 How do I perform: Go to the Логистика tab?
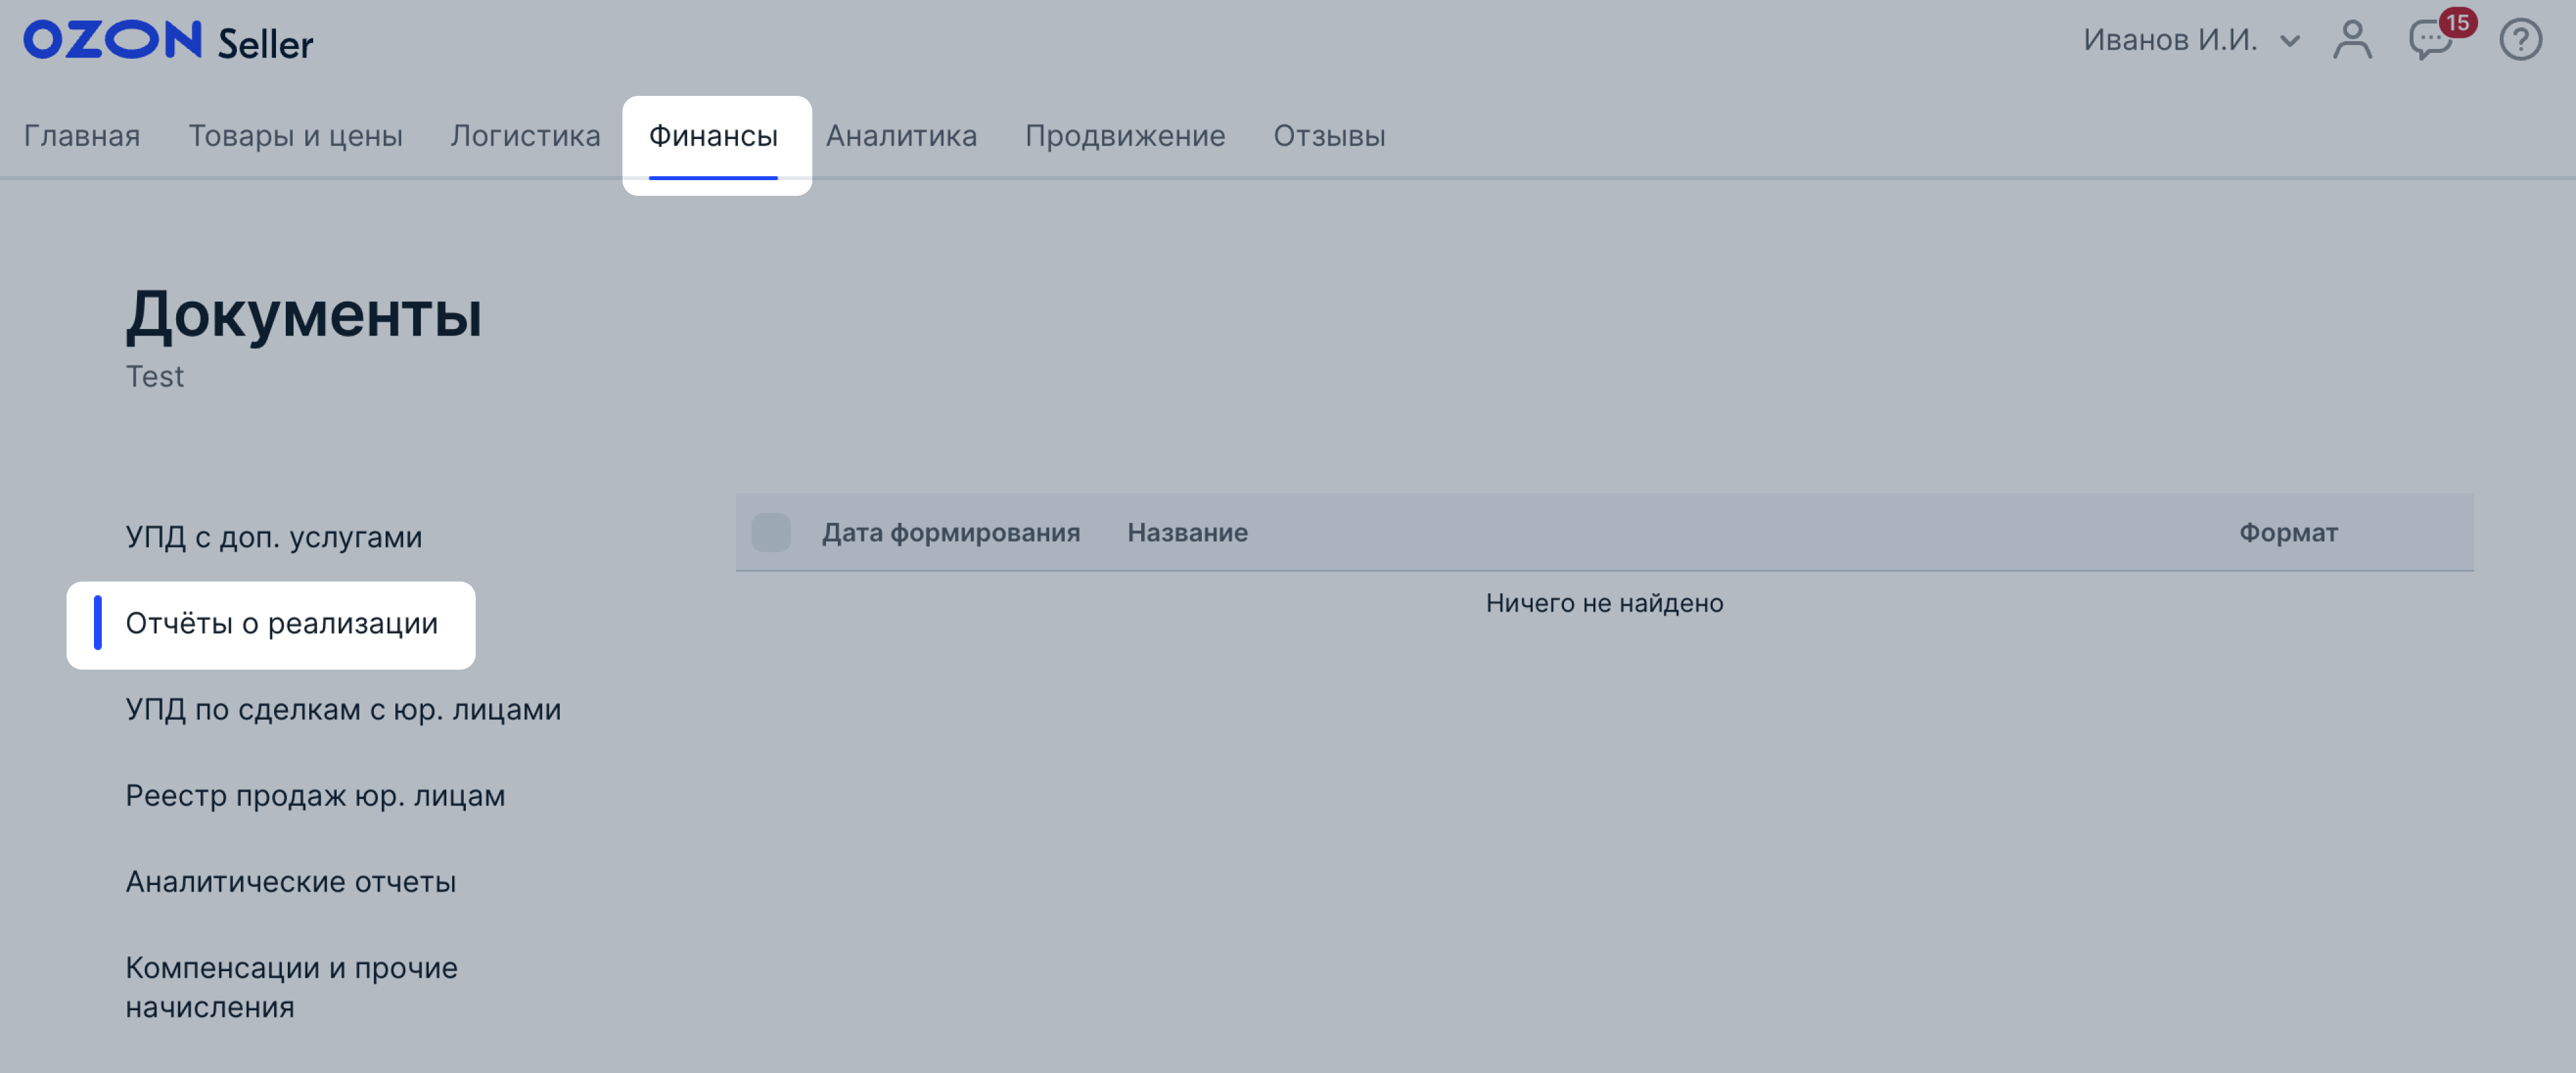point(525,135)
